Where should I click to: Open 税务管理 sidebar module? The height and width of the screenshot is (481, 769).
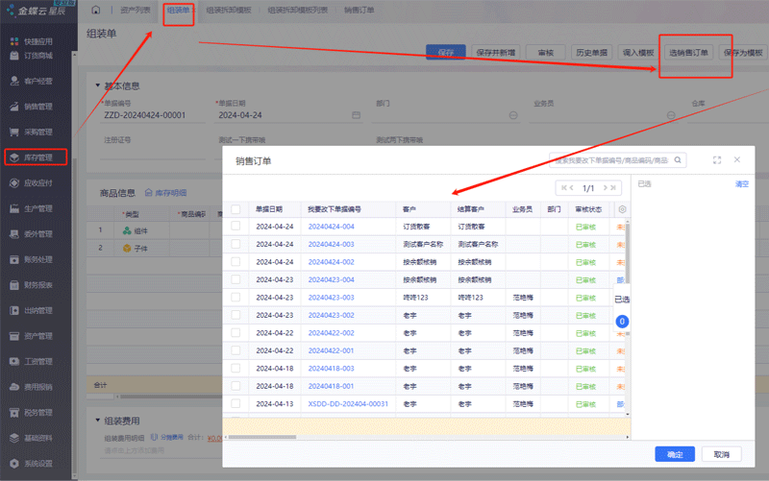point(32,413)
